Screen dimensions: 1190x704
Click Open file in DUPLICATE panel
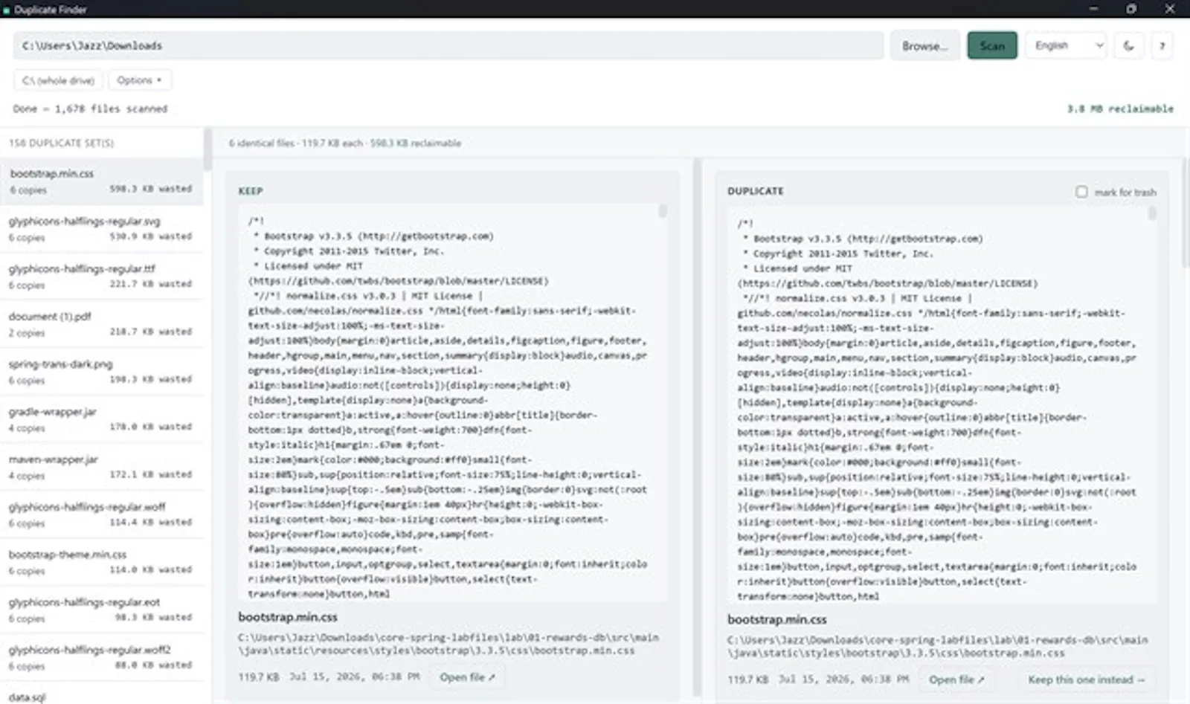click(956, 679)
